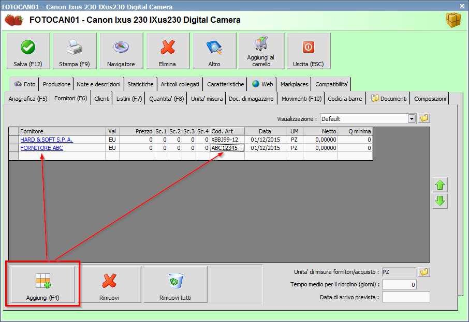The height and width of the screenshot is (322, 469).
Task: Select row header of HARD & SOFT row
Action: [14, 140]
